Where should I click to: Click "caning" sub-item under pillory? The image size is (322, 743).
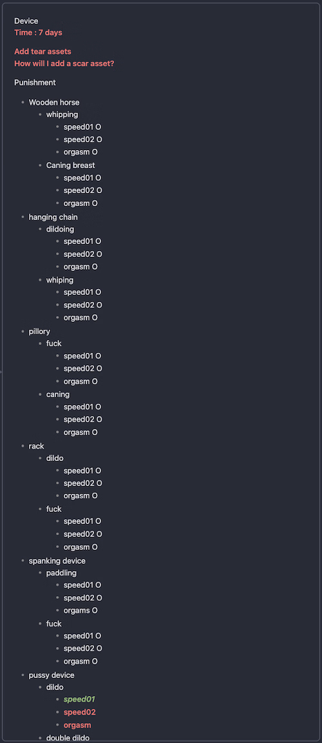[x=58, y=394]
